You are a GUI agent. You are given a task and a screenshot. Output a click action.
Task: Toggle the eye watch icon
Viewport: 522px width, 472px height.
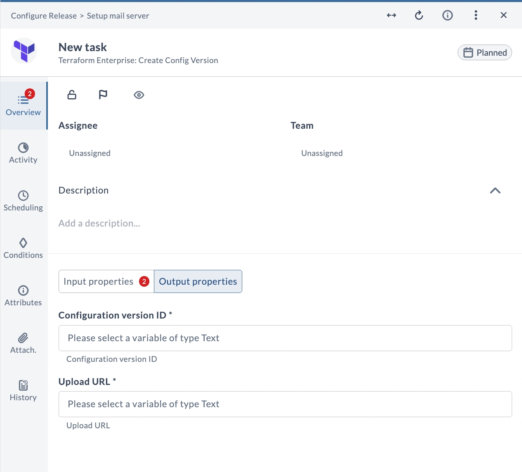coord(139,95)
